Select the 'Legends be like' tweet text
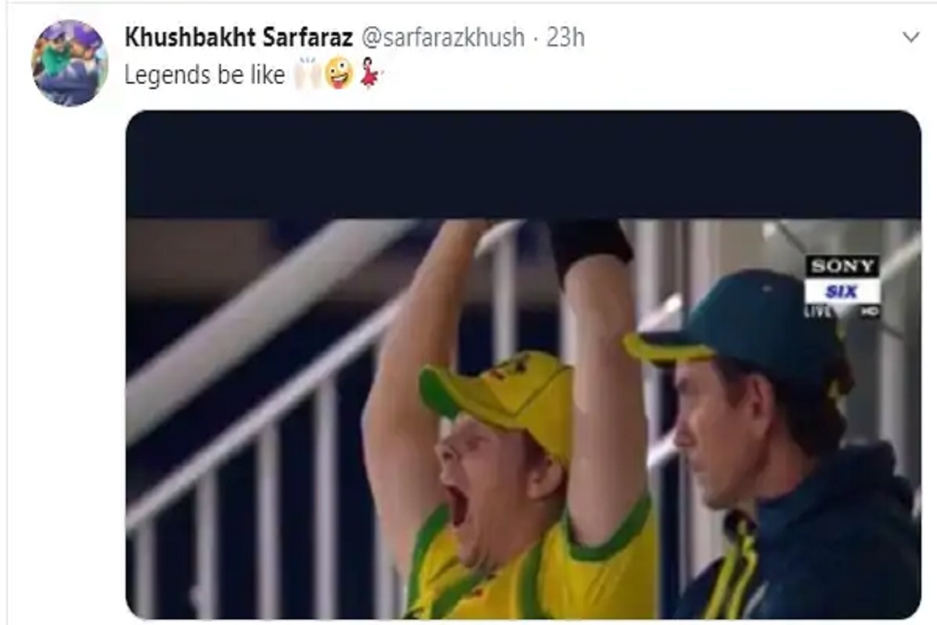This screenshot has width=937, height=625. coord(205,75)
